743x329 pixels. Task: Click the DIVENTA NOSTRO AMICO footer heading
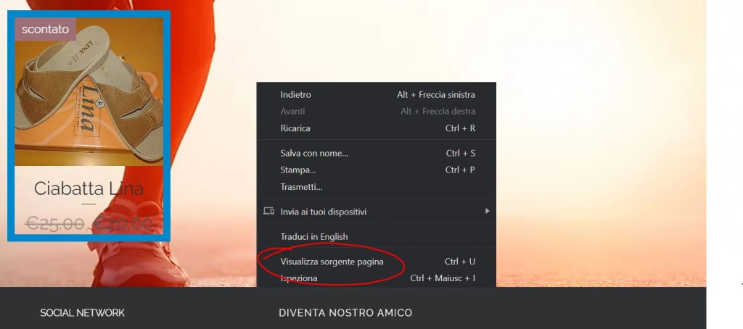(x=345, y=313)
